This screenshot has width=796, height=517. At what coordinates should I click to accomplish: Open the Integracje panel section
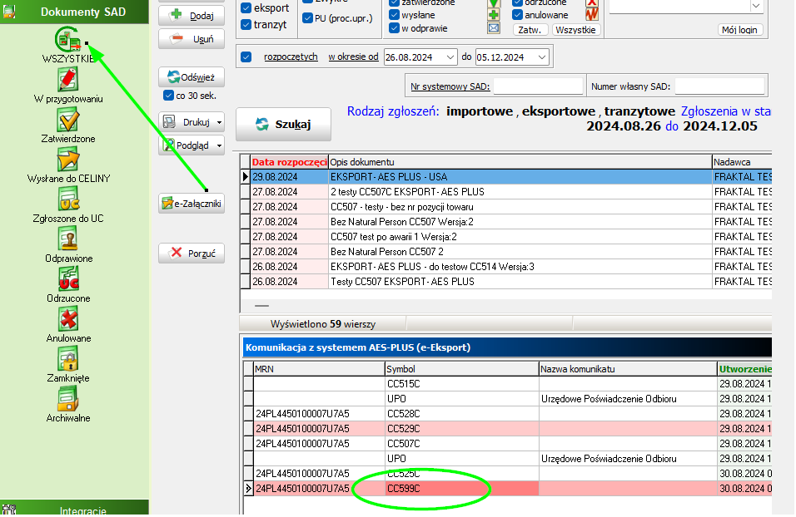75,509
